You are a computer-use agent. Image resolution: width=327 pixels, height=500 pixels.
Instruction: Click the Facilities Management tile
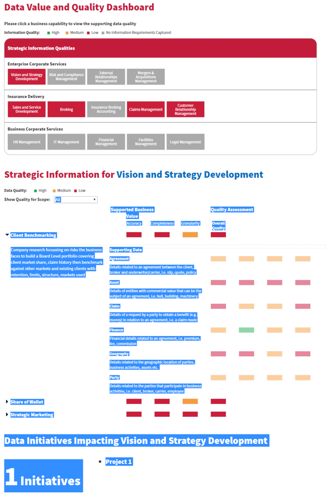click(145, 142)
